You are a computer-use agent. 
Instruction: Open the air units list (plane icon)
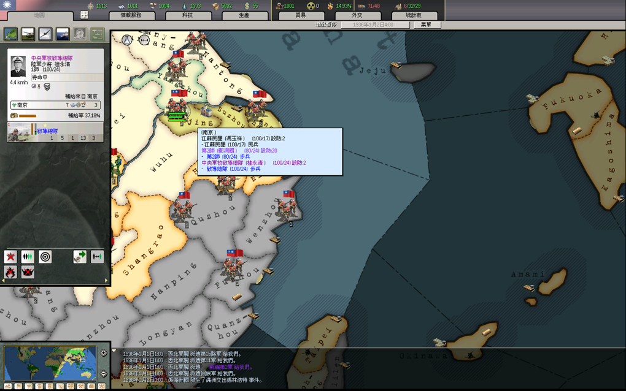click(45, 34)
